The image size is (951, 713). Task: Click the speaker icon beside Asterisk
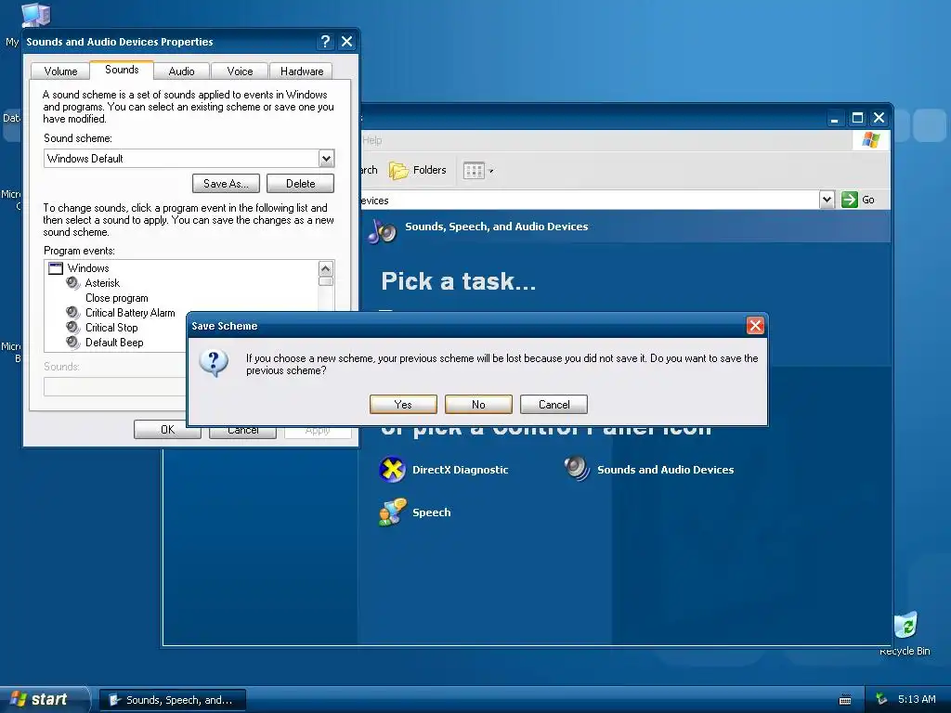click(x=73, y=283)
